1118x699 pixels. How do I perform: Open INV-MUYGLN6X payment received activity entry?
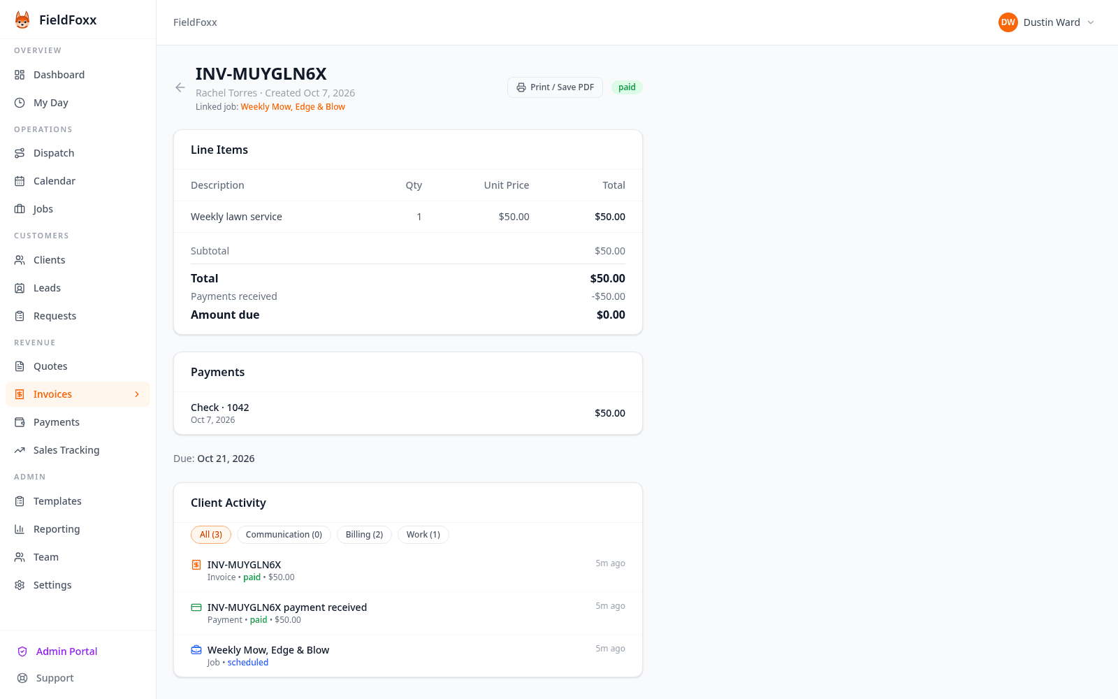click(408, 613)
